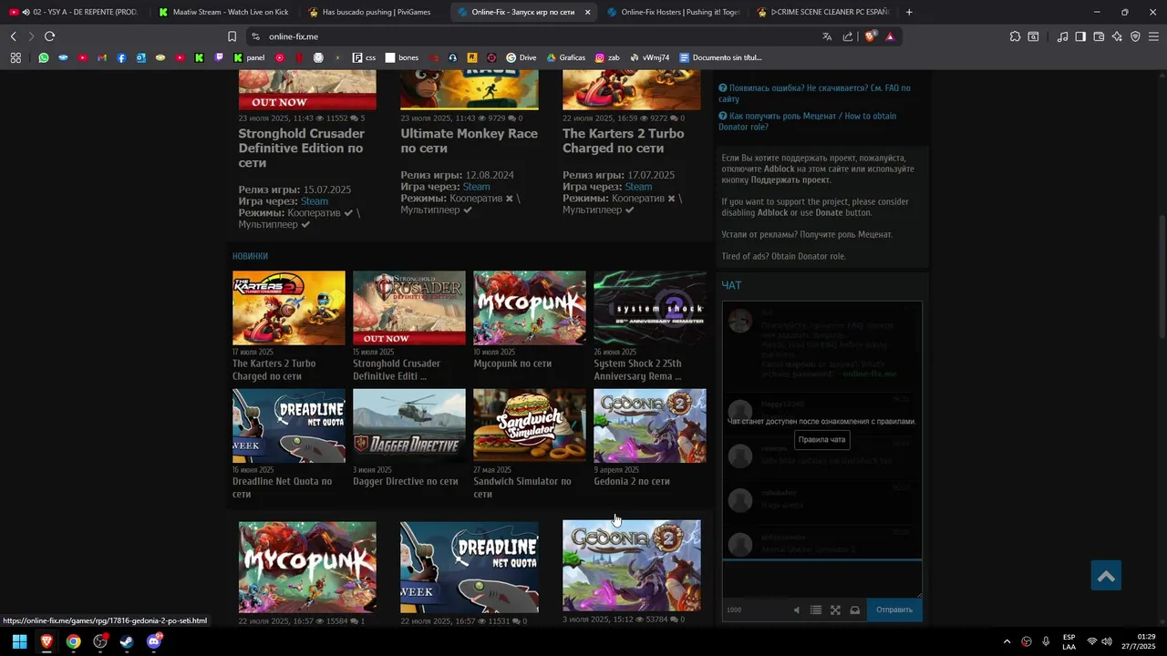1167x656 pixels.
Task: Open Dreadline Net Quota по сети link
Action: pyautogui.click(x=282, y=487)
